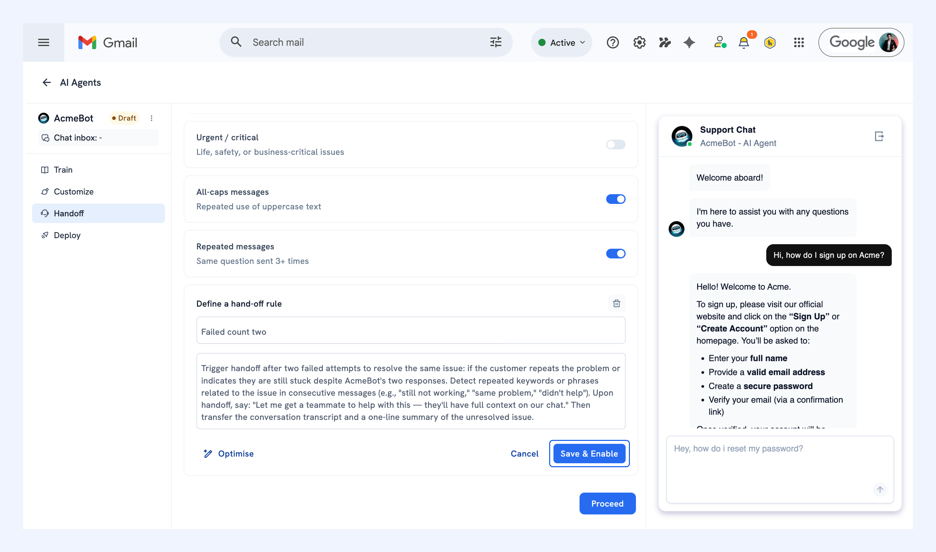The height and width of the screenshot is (552, 936).
Task: Turn off the Repeated messages toggle
Action: tap(616, 254)
